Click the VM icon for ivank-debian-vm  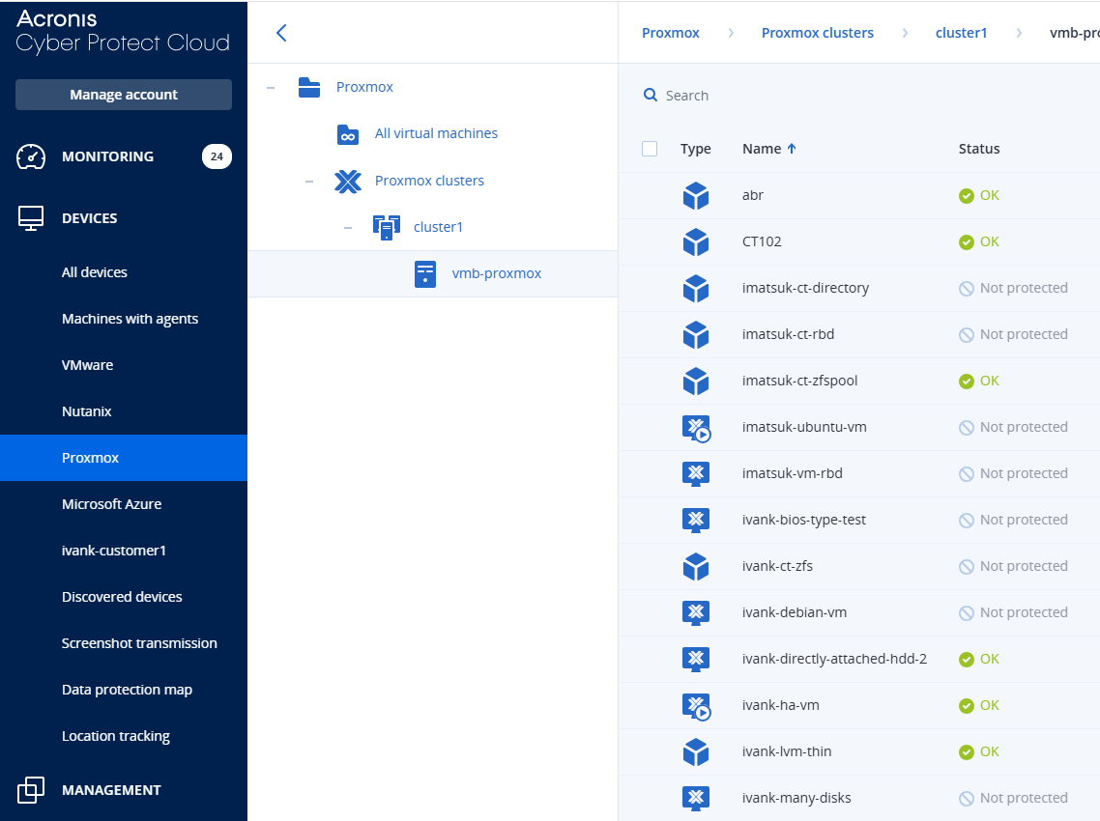pyautogui.click(x=696, y=612)
